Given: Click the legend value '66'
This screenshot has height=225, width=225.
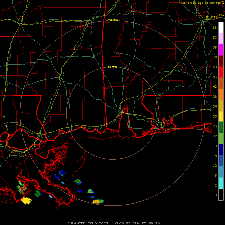Looking at the screenshot, I should pos(215,27).
